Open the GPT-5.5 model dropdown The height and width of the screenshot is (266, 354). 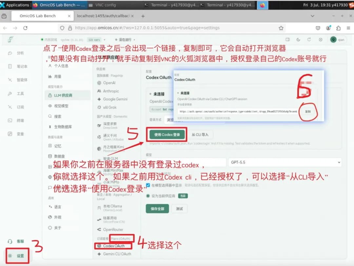click(x=285, y=162)
